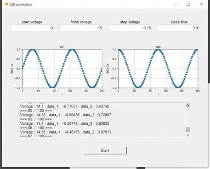This screenshot has height=169, width=210.
Task: Click inside the cos plot area
Action: coord(158,69)
